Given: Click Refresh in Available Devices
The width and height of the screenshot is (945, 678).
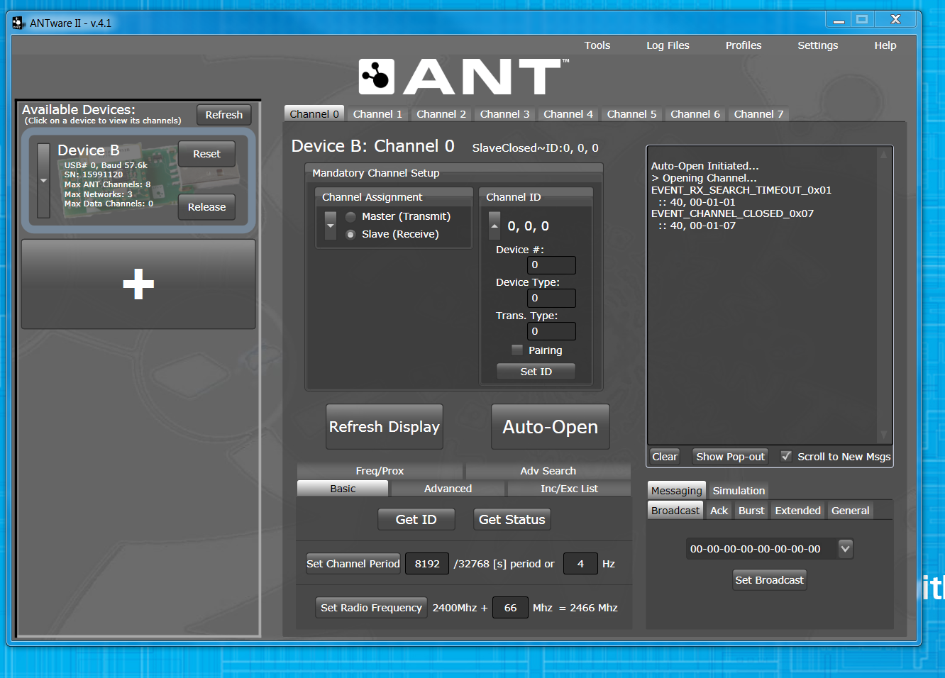Looking at the screenshot, I should point(223,115).
